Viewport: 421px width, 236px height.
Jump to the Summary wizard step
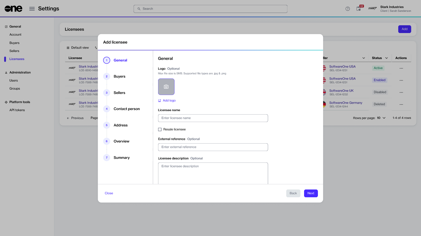click(x=122, y=158)
